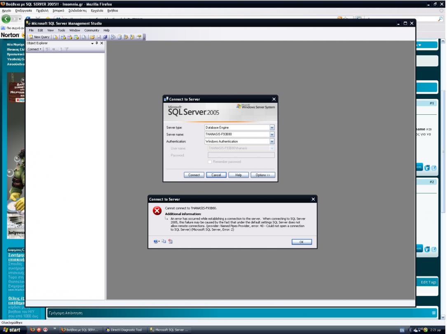The height and width of the screenshot is (334, 447).
Task: Click the Options >> button
Action: (262, 175)
